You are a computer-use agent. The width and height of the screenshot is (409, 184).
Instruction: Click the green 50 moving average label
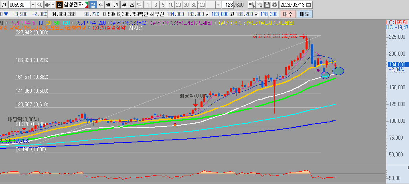57,23
